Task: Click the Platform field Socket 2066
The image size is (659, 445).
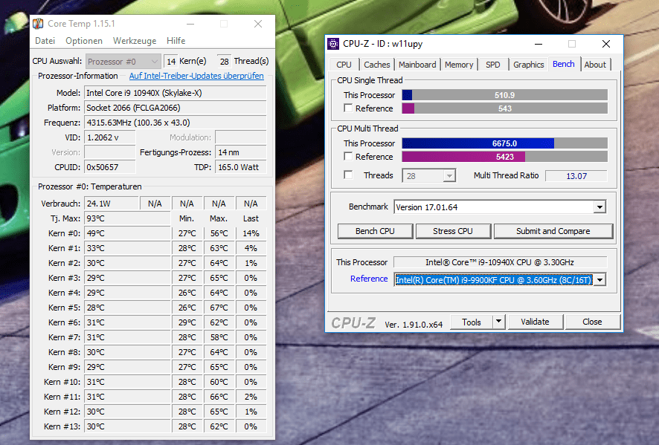Action: (176, 108)
